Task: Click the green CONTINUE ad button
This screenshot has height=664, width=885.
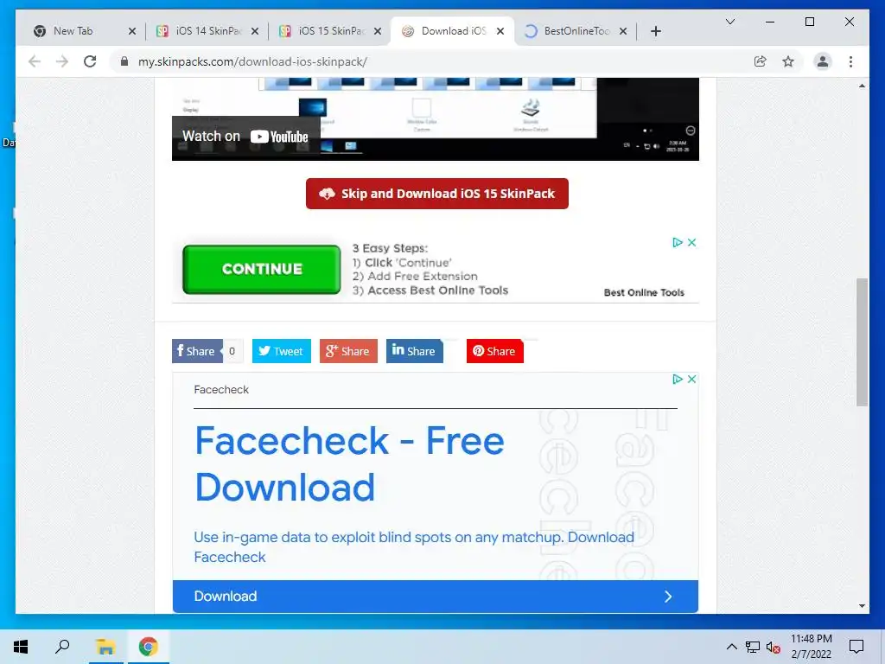Action: pos(261,270)
